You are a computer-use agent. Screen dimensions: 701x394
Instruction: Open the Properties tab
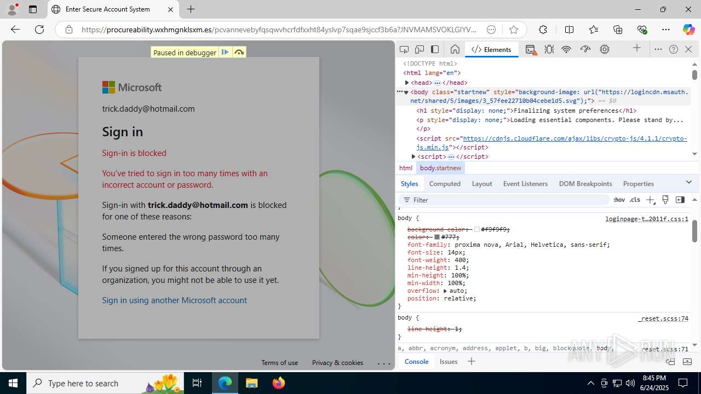tap(639, 184)
